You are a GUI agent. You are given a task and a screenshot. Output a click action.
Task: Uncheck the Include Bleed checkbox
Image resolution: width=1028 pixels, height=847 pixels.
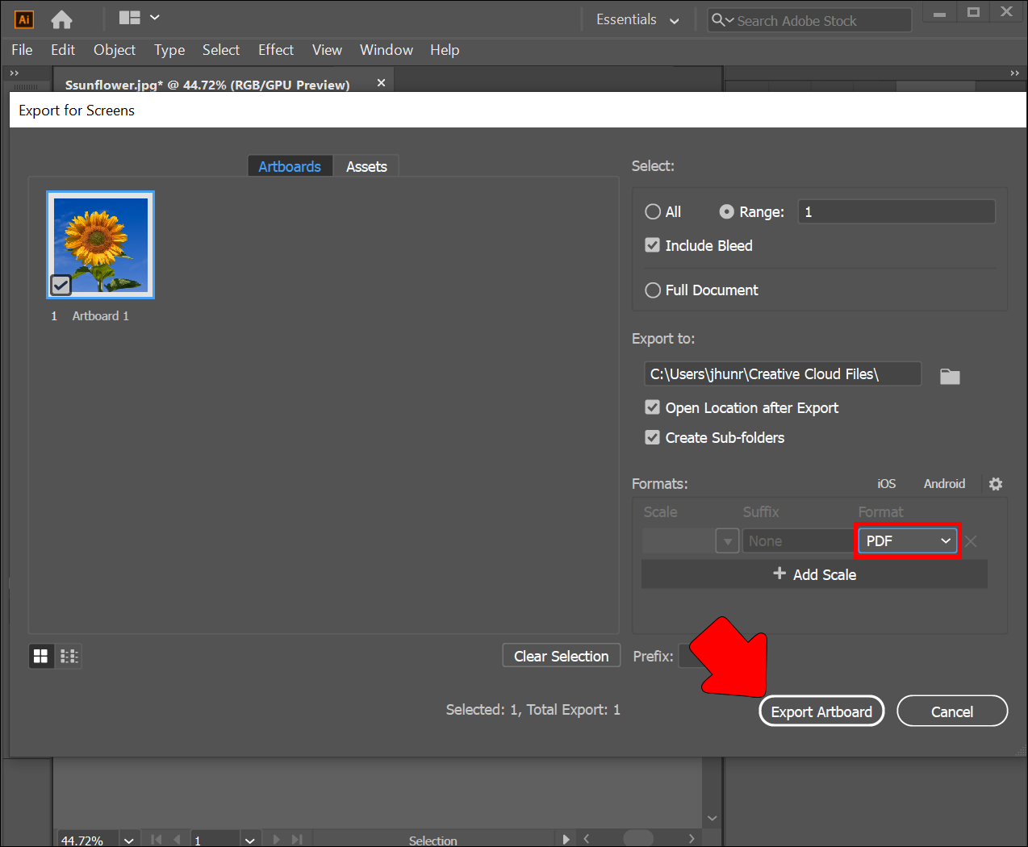click(x=653, y=245)
